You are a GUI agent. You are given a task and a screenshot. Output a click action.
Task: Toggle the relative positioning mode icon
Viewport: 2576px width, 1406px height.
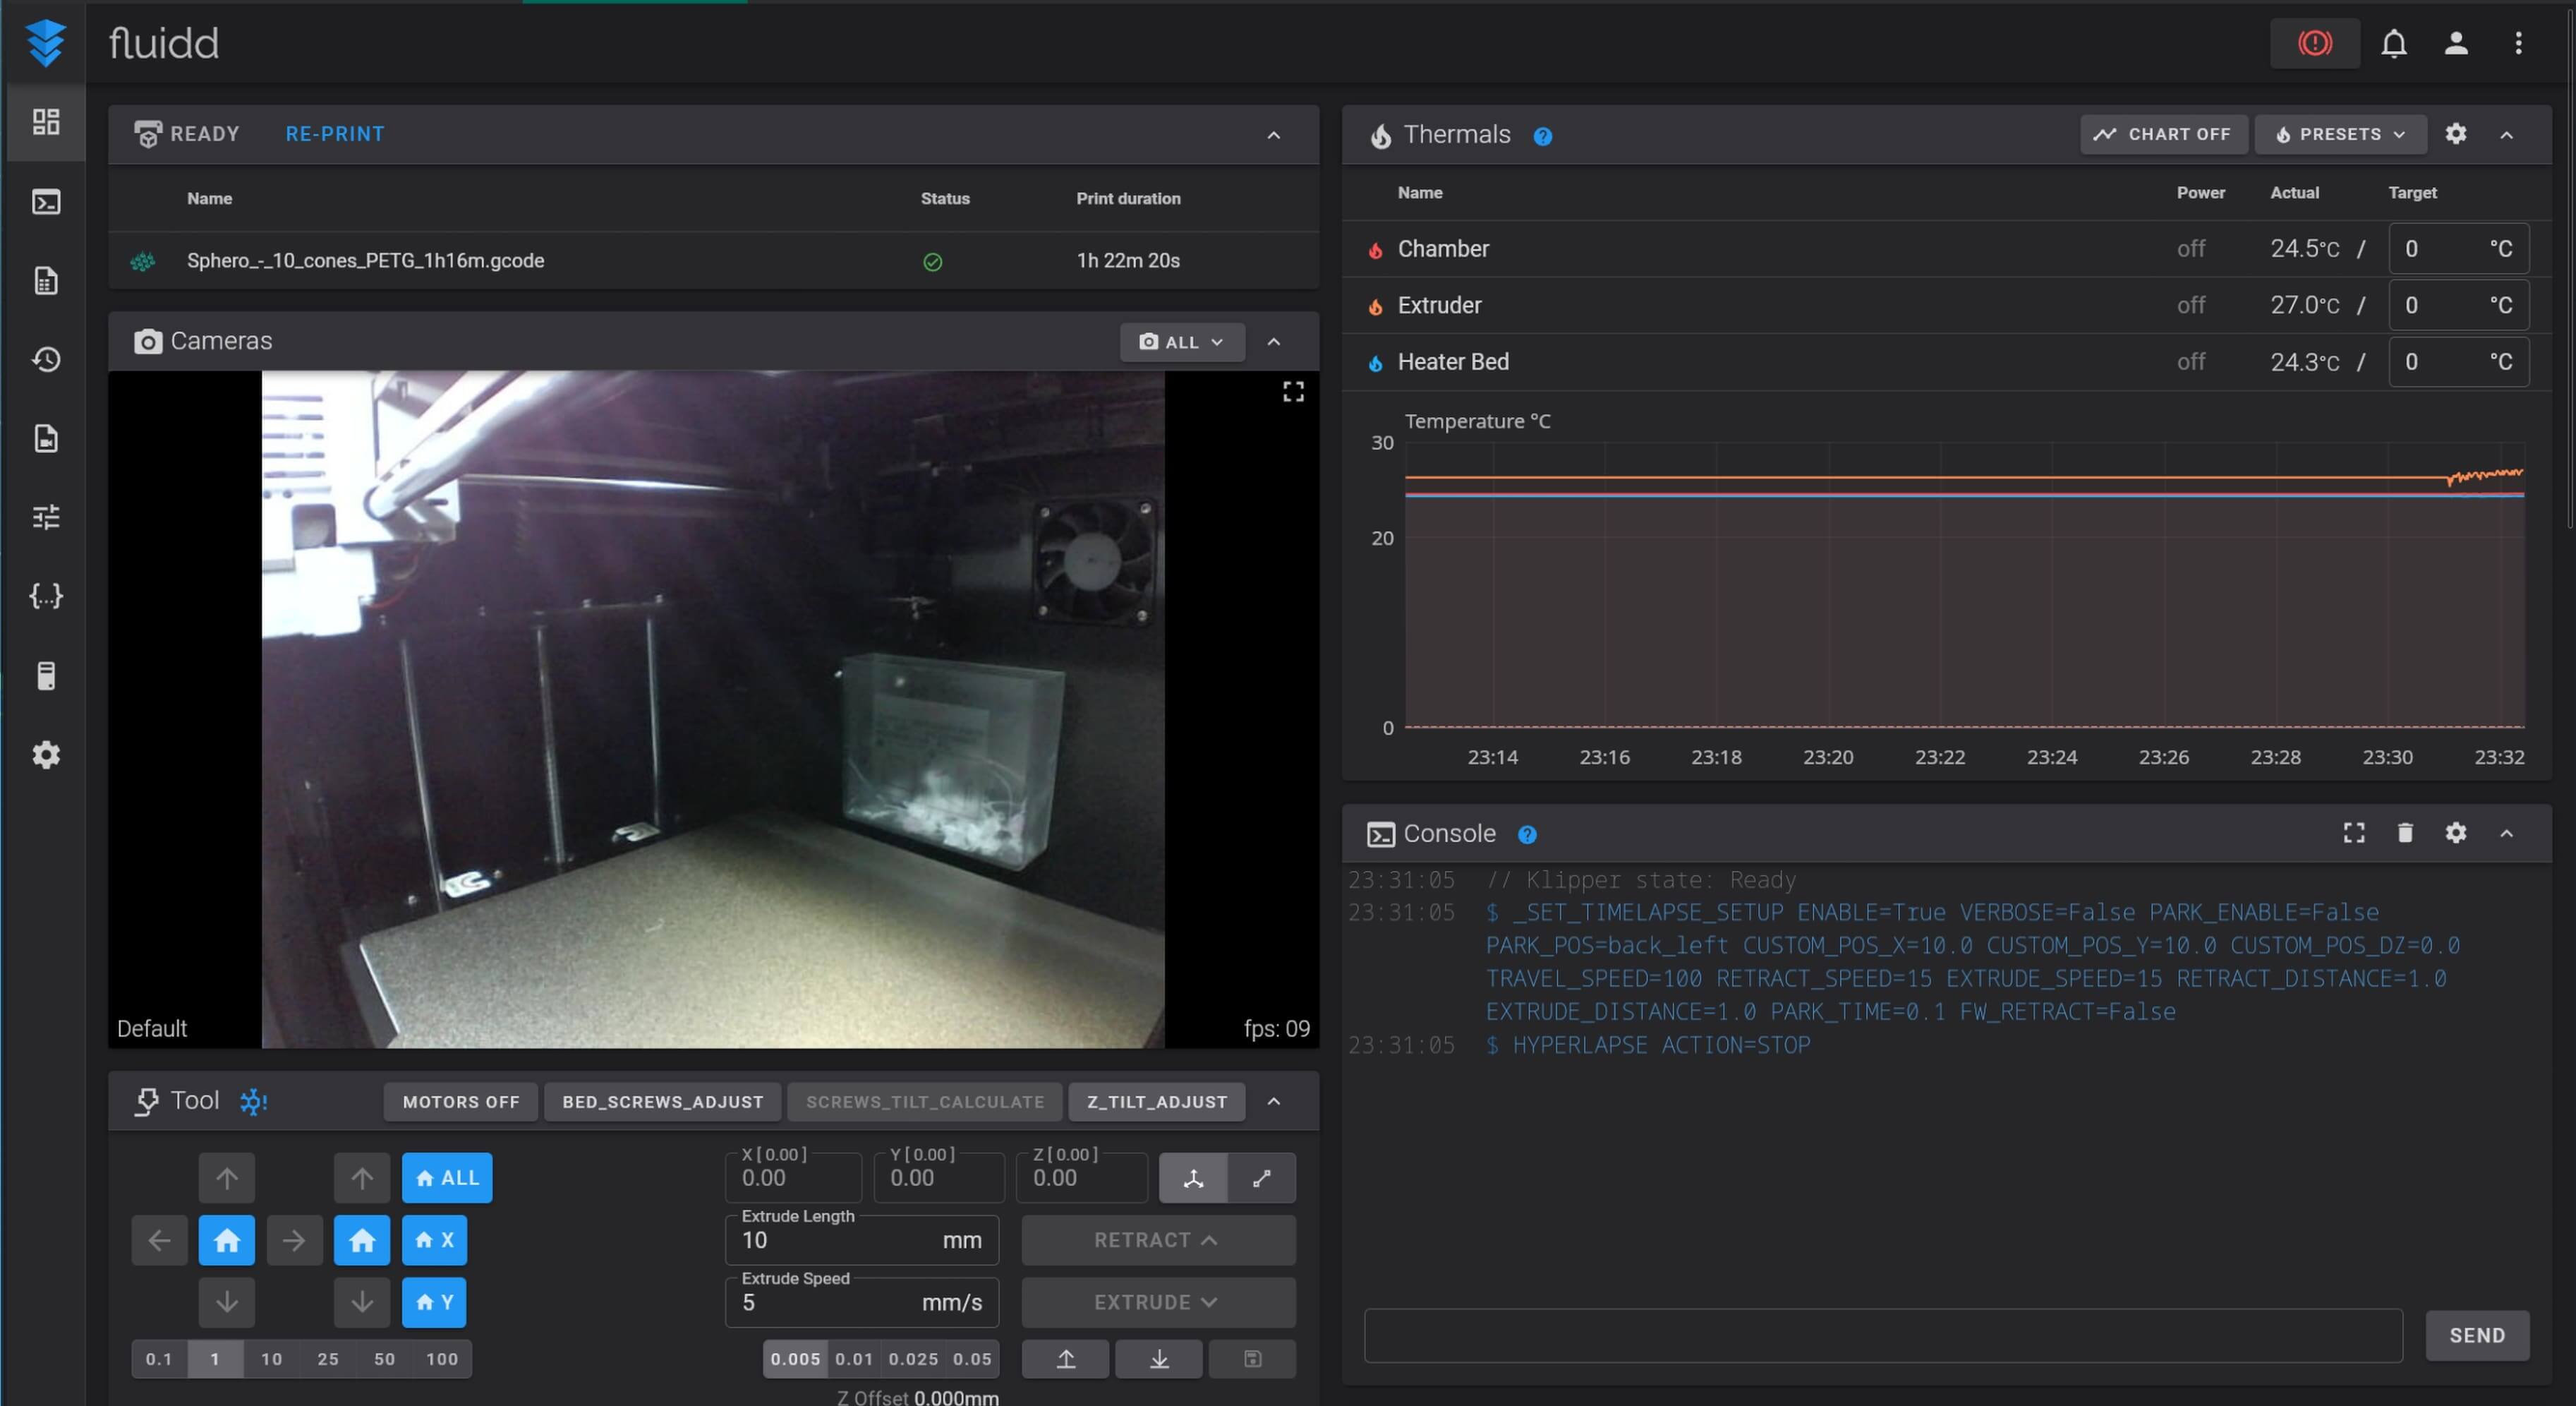tap(1262, 1178)
